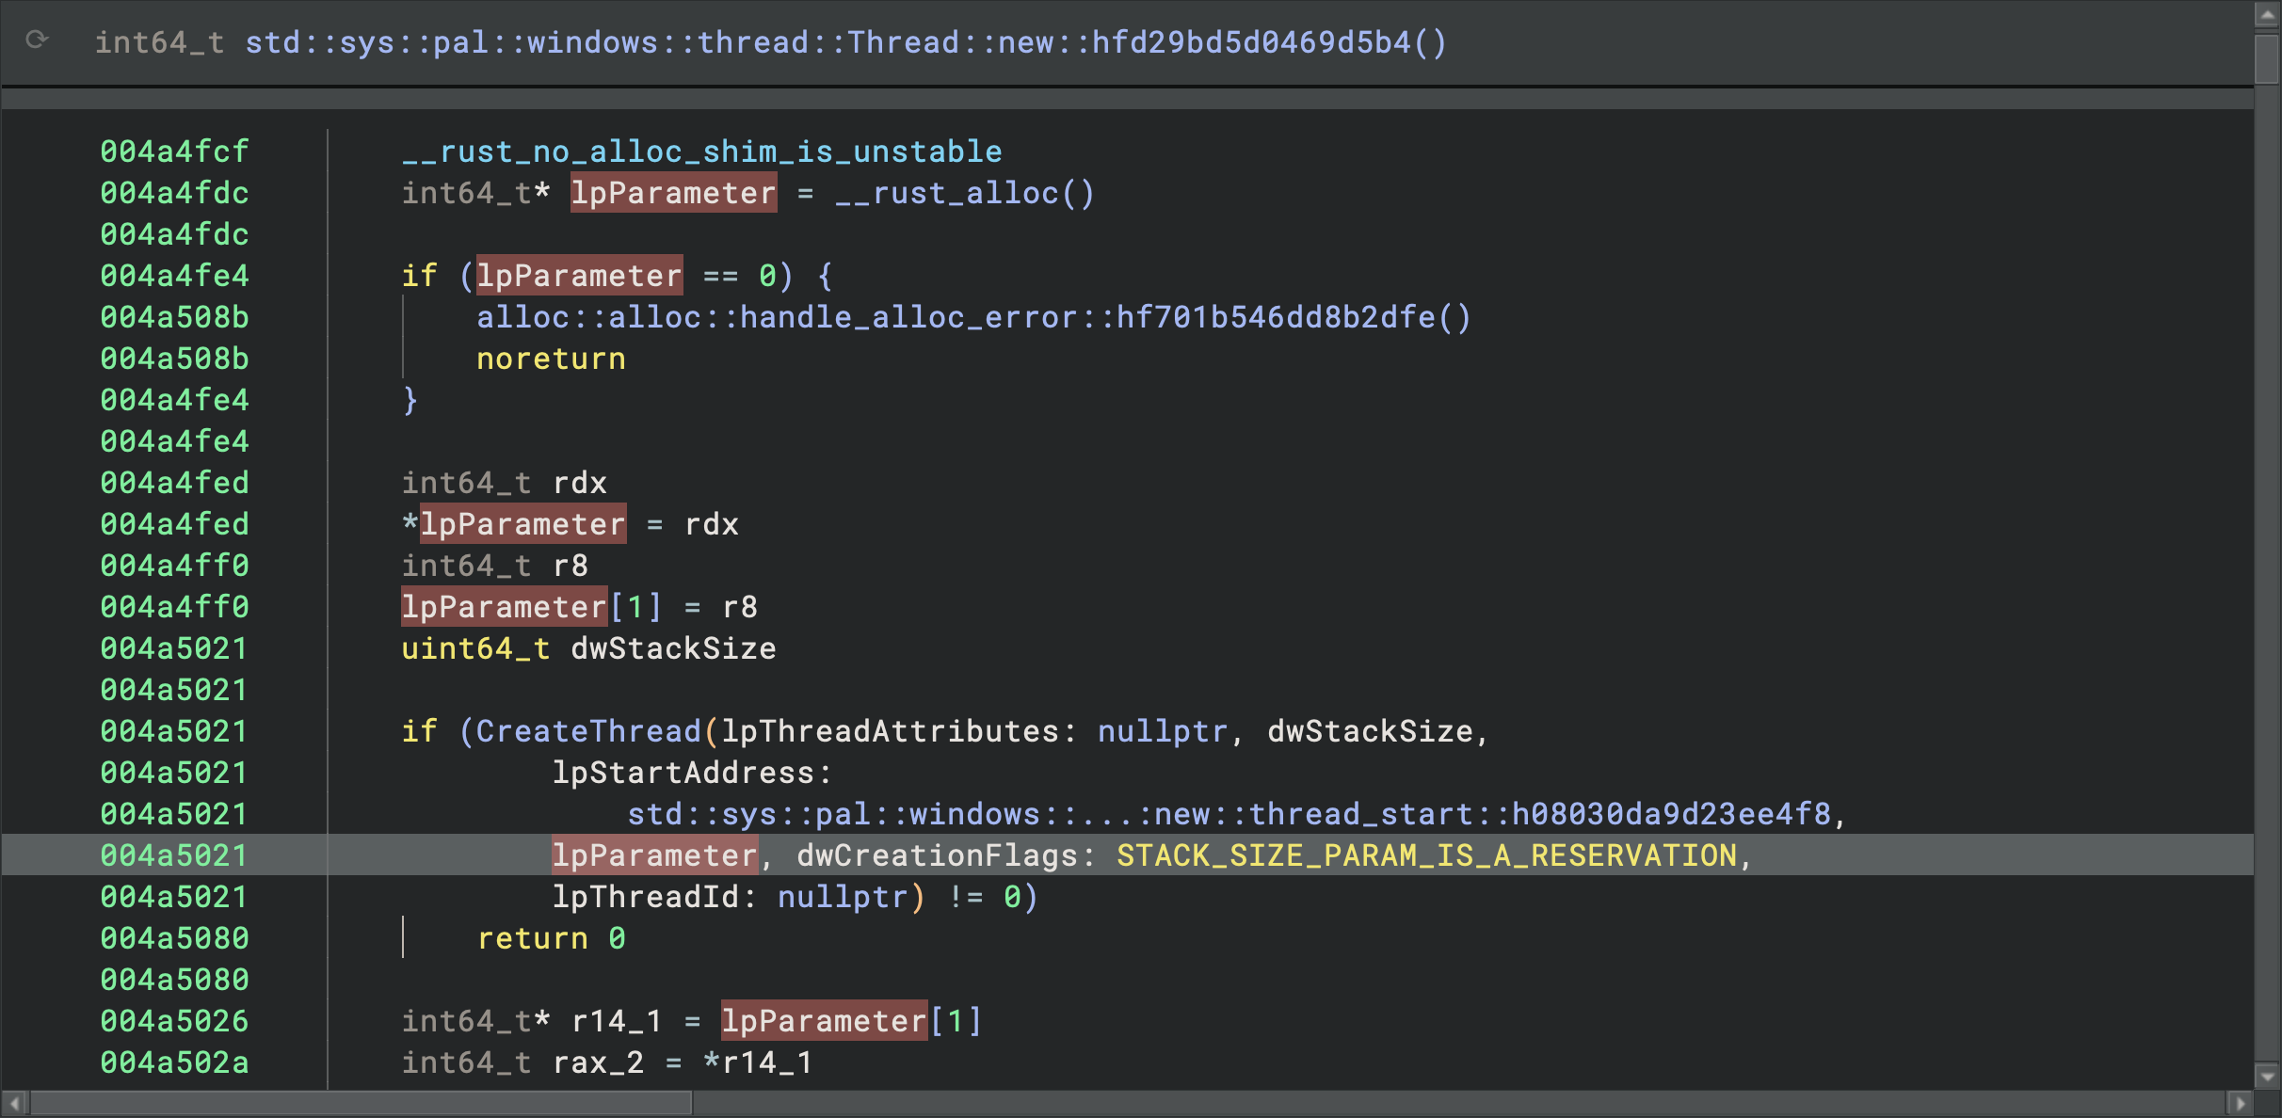2282x1118 pixels.
Task: Click the horizontal scrollbar right arrow
Action: point(2241,1103)
